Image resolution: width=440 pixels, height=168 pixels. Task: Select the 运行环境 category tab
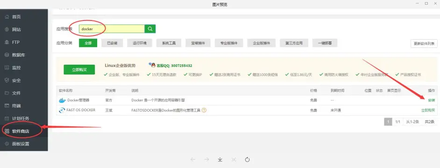click(140, 43)
